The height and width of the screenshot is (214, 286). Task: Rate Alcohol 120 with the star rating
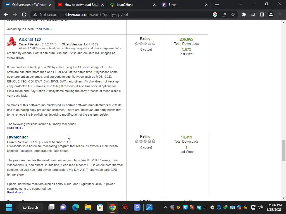tap(145, 43)
